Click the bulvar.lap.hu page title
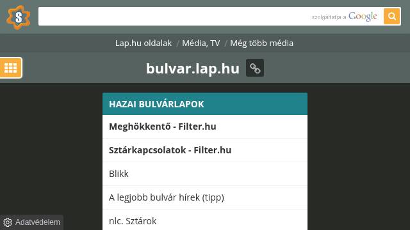Image resolution: width=410 pixels, height=230 pixels. pyautogui.click(x=193, y=68)
